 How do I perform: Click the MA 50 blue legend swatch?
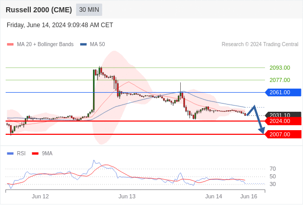[x=83, y=45]
